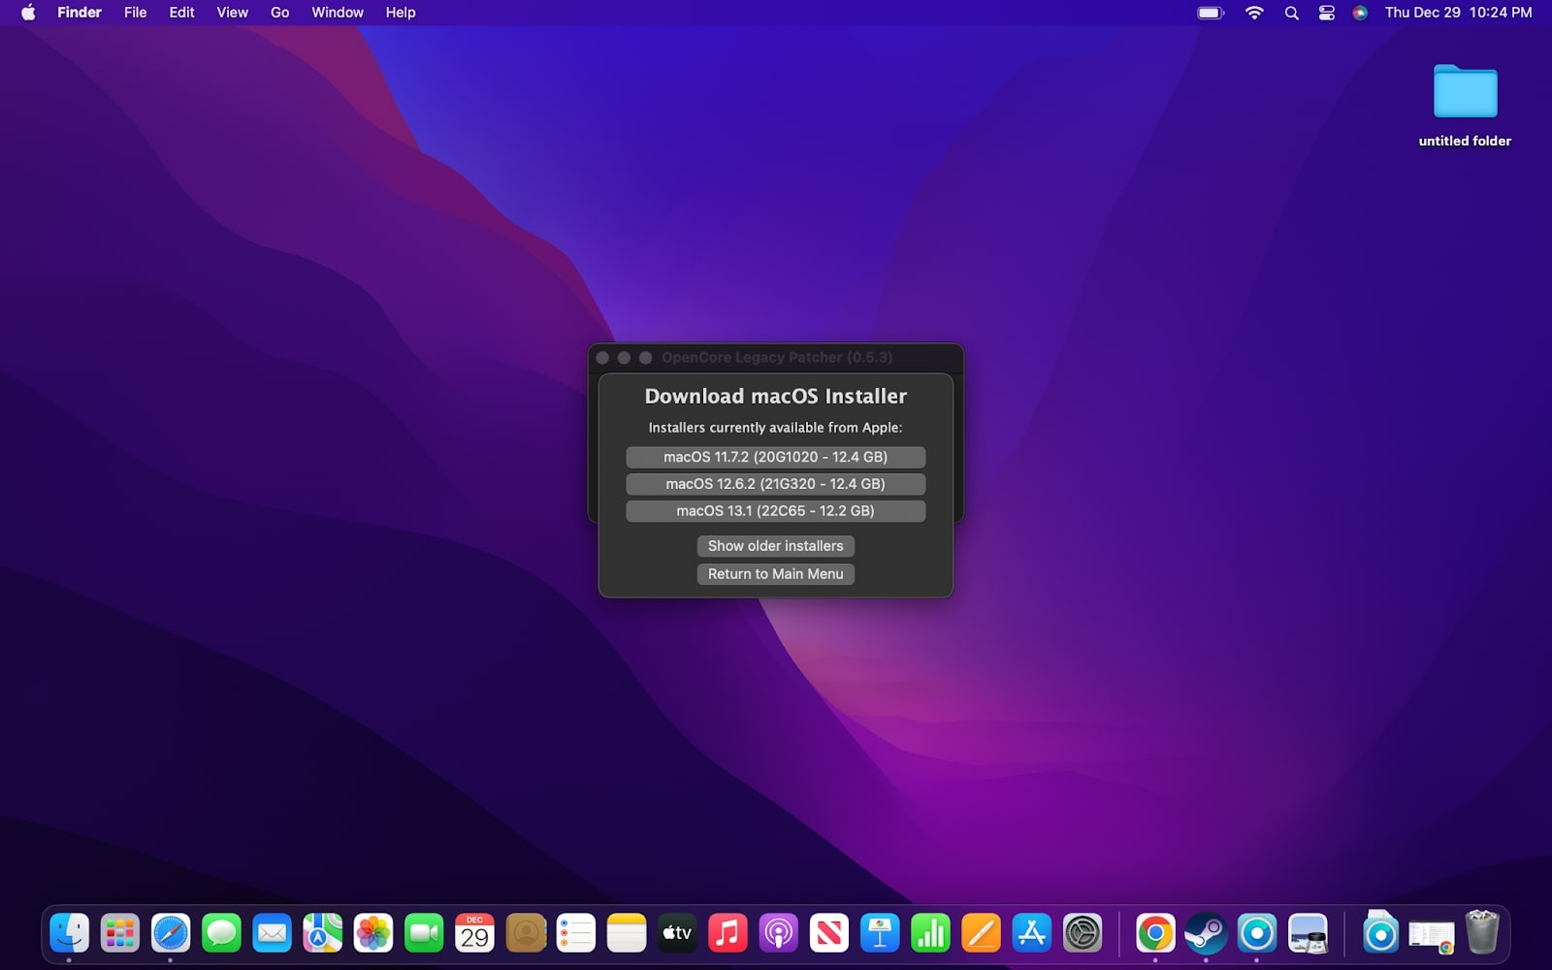Open System Preferences from the Dock

pos(1082,933)
